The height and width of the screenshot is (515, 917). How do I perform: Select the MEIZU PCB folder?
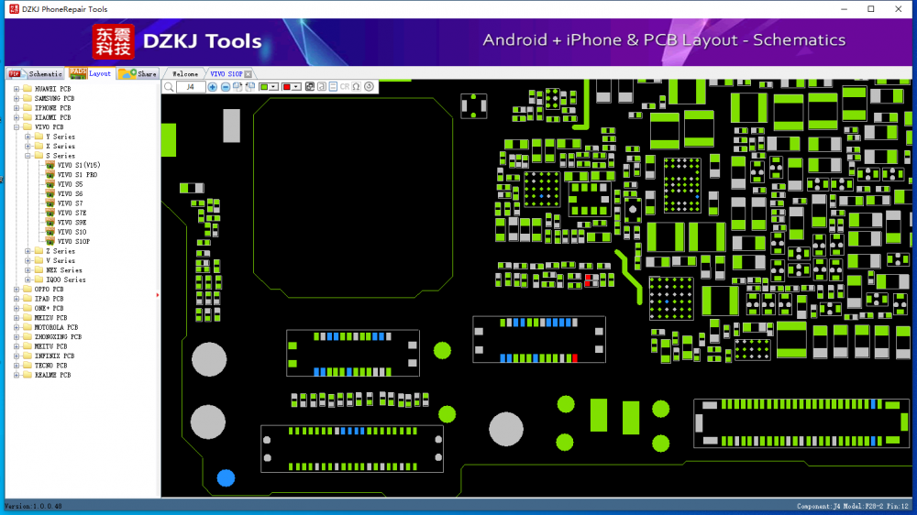coord(50,317)
